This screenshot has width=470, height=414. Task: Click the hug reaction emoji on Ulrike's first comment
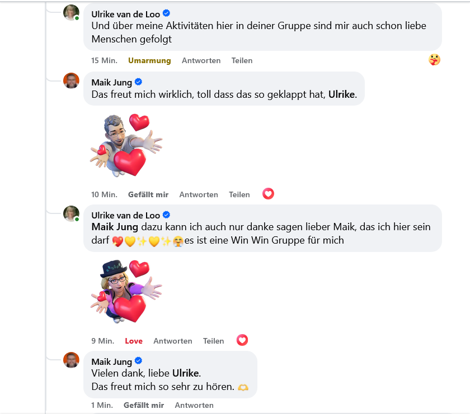coord(434,59)
